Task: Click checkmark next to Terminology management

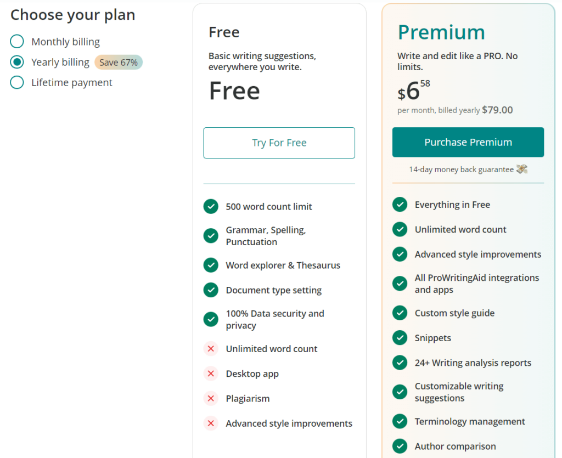Action: point(400,421)
